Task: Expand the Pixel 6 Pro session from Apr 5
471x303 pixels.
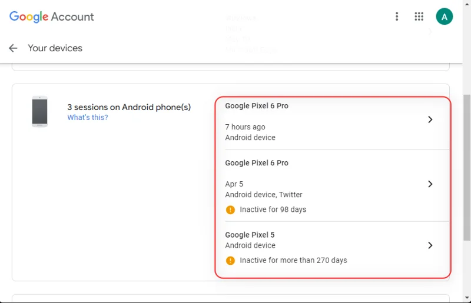Action: click(x=430, y=184)
